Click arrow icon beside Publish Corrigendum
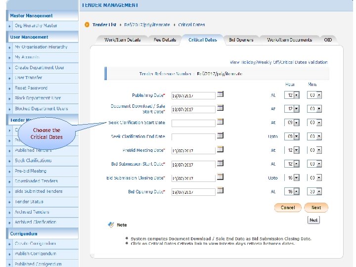Image resolution: width=356 pixels, height=267 pixels. [9, 254]
